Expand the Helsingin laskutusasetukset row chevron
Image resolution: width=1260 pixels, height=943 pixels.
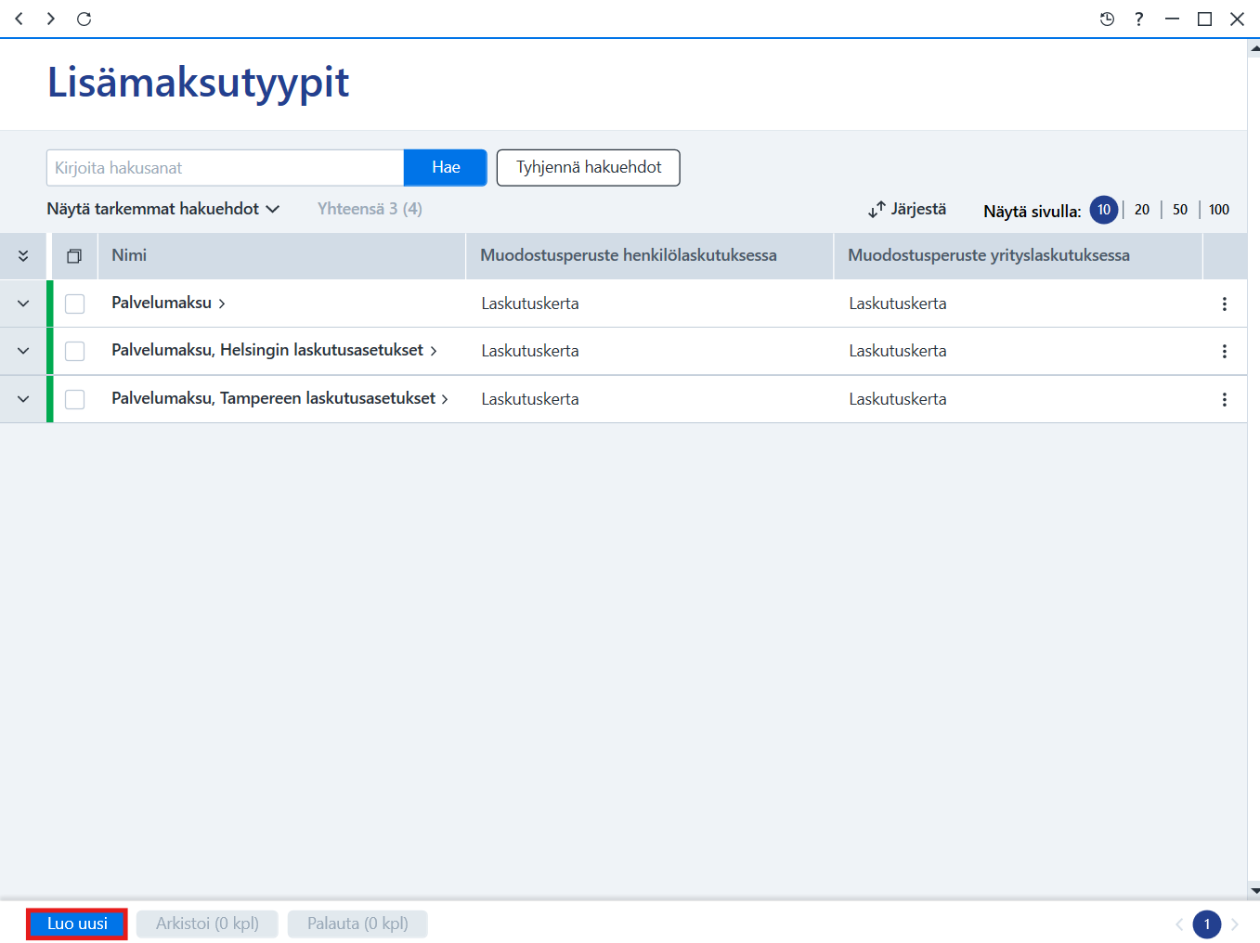[23, 351]
